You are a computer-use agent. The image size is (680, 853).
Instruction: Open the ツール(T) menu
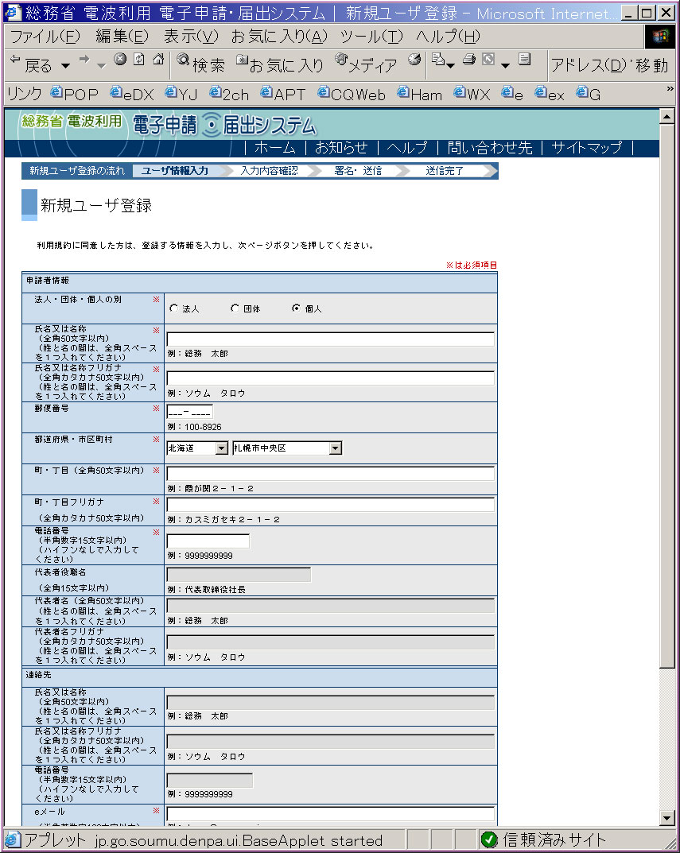371,37
